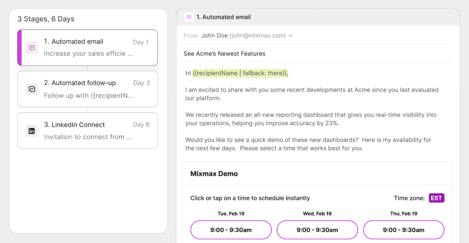Screen dimensions: 469x243
Task: Click the paragraph beginning 'I am excited to share'
Action: coord(312,94)
